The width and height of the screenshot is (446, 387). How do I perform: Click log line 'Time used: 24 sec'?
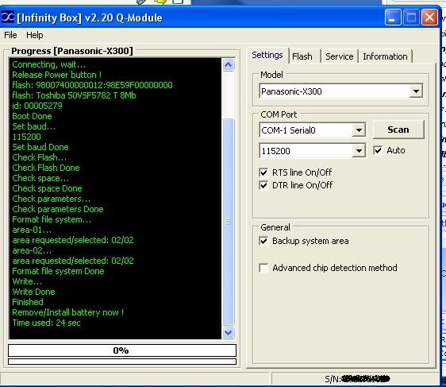pos(46,323)
